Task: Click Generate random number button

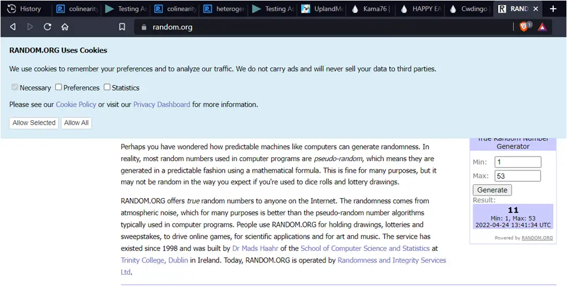Action: coord(492,190)
